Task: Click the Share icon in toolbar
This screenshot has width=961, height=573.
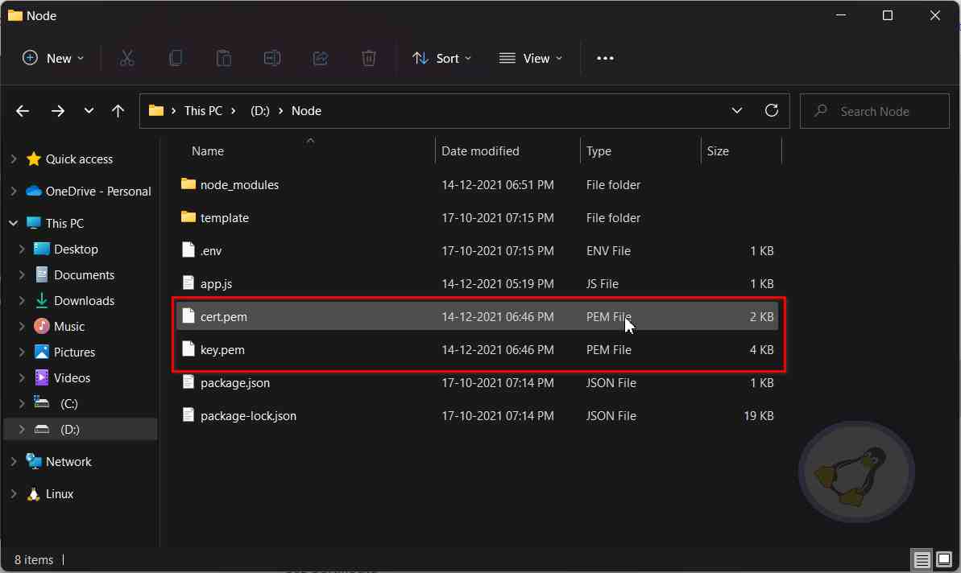Action: (320, 58)
